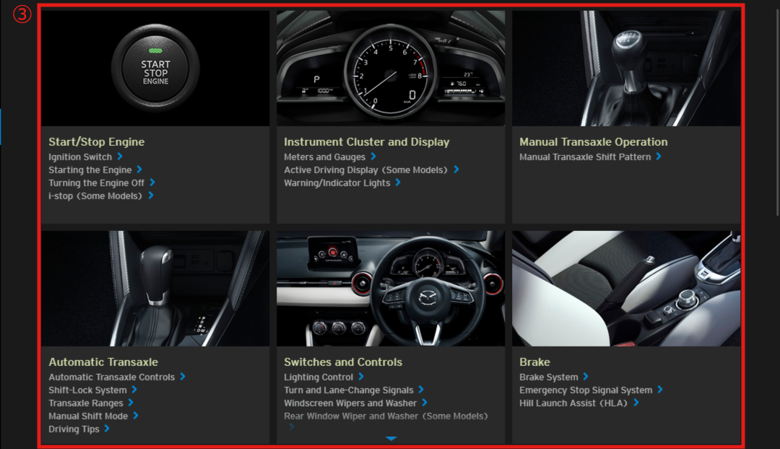Screen dimensions: 780x449
Task: Click chevron after Manual Transaxle Shift Pattern
Action: click(x=659, y=157)
